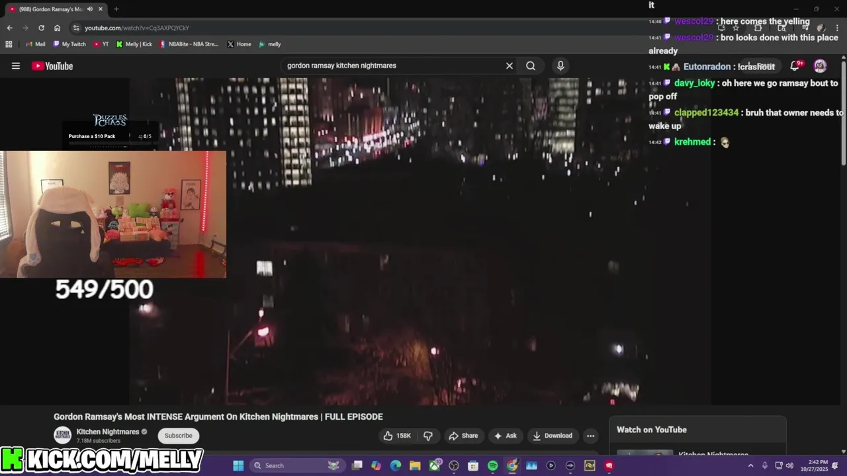Image resolution: width=847 pixels, height=476 pixels.
Task: Share the video with the Share button
Action: (463, 436)
